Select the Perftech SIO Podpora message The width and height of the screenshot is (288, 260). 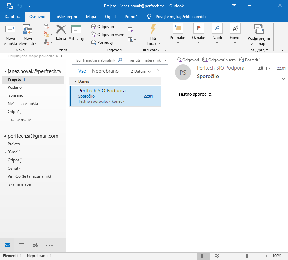coord(115,96)
